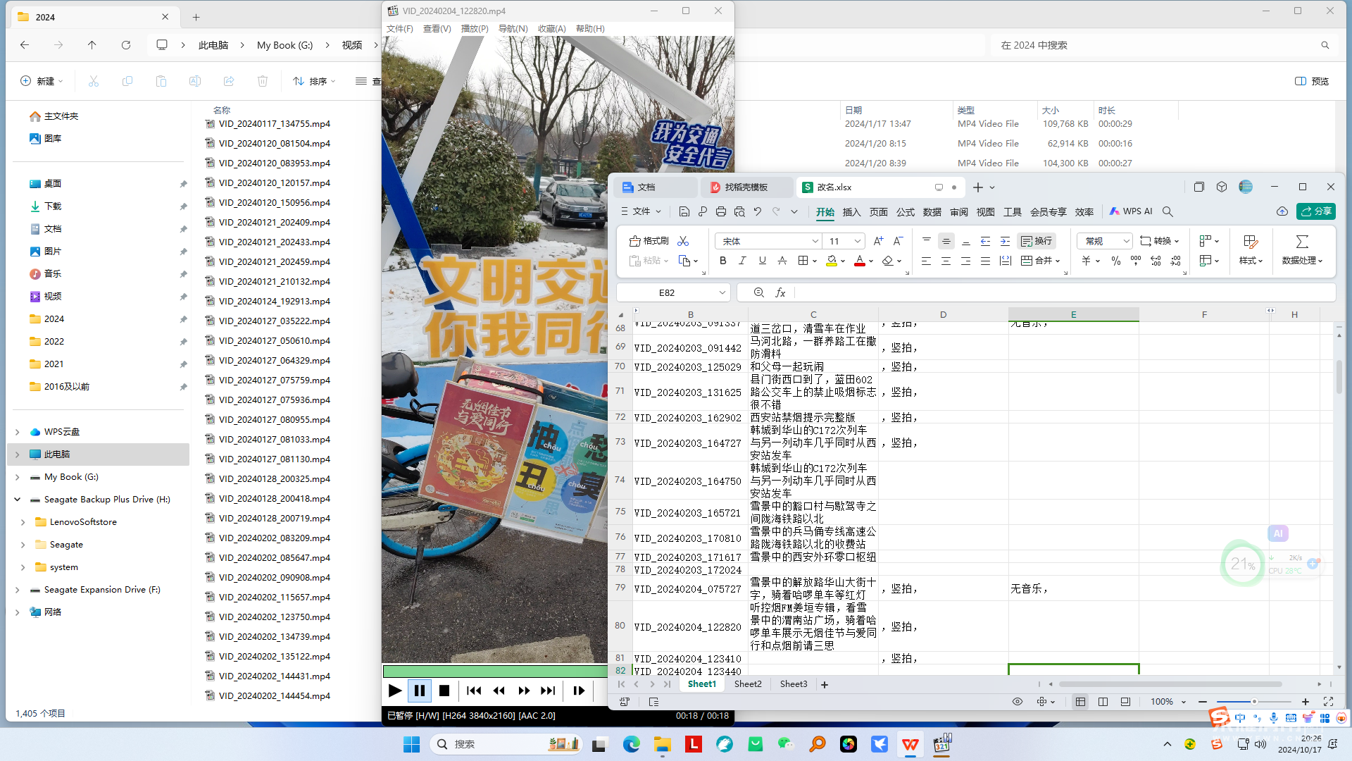Viewport: 1352px width, 761px height.
Task: Click the Cut scissors icon in WPS ribbon
Action: point(683,241)
